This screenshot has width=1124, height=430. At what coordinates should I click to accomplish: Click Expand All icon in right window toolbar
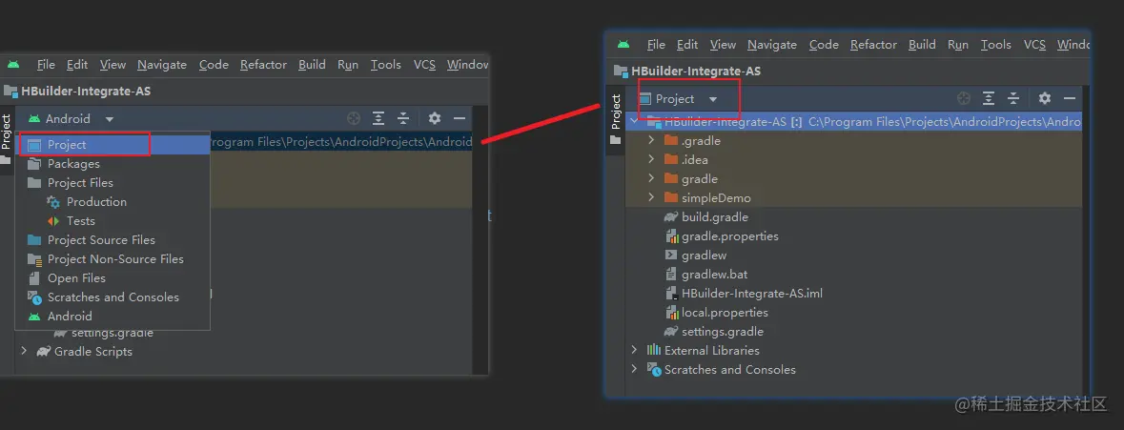tap(989, 98)
